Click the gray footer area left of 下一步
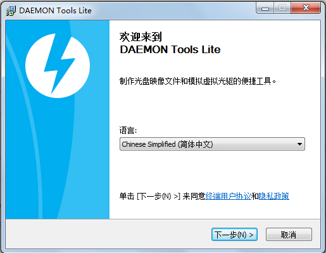Viewport: 326px width, 253px height. click(108, 234)
